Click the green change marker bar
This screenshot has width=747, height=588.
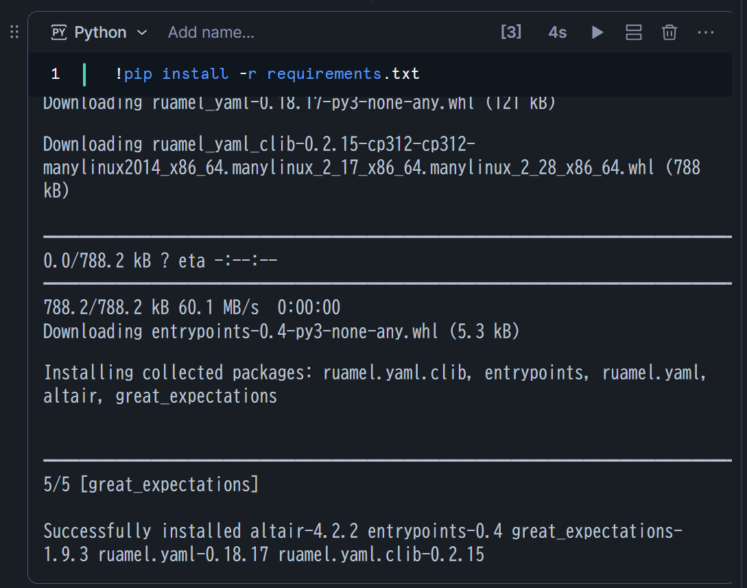(x=84, y=74)
